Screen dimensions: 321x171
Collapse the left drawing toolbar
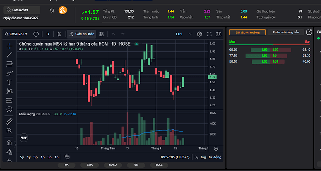pyautogui.click(x=15, y=145)
